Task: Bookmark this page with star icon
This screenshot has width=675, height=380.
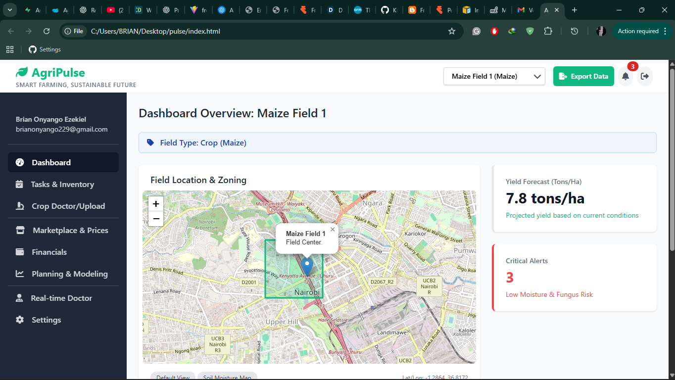Action: click(x=451, y=31)
